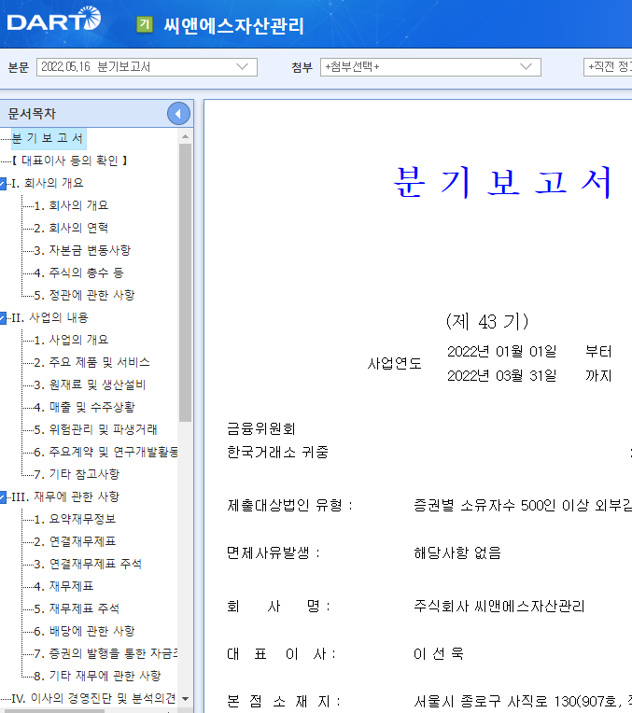
Task: Open 1. 회사의 개요 subsection
Action: [72, 205]
